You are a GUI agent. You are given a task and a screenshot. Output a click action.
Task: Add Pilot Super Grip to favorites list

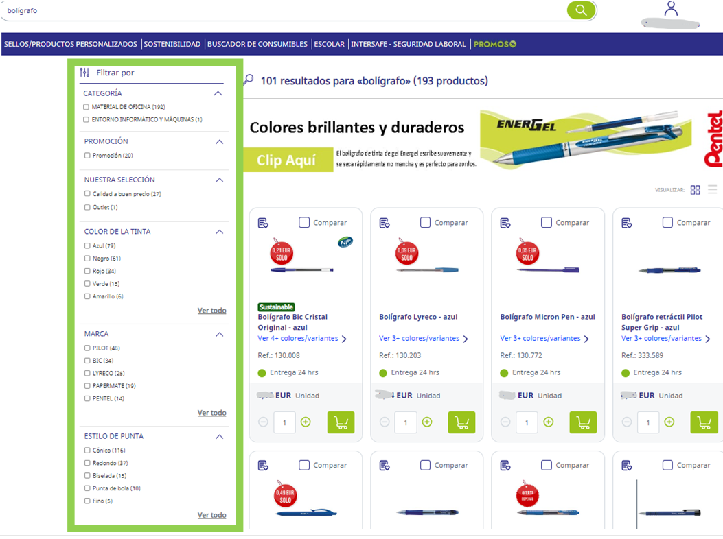[x=627, y=223]
